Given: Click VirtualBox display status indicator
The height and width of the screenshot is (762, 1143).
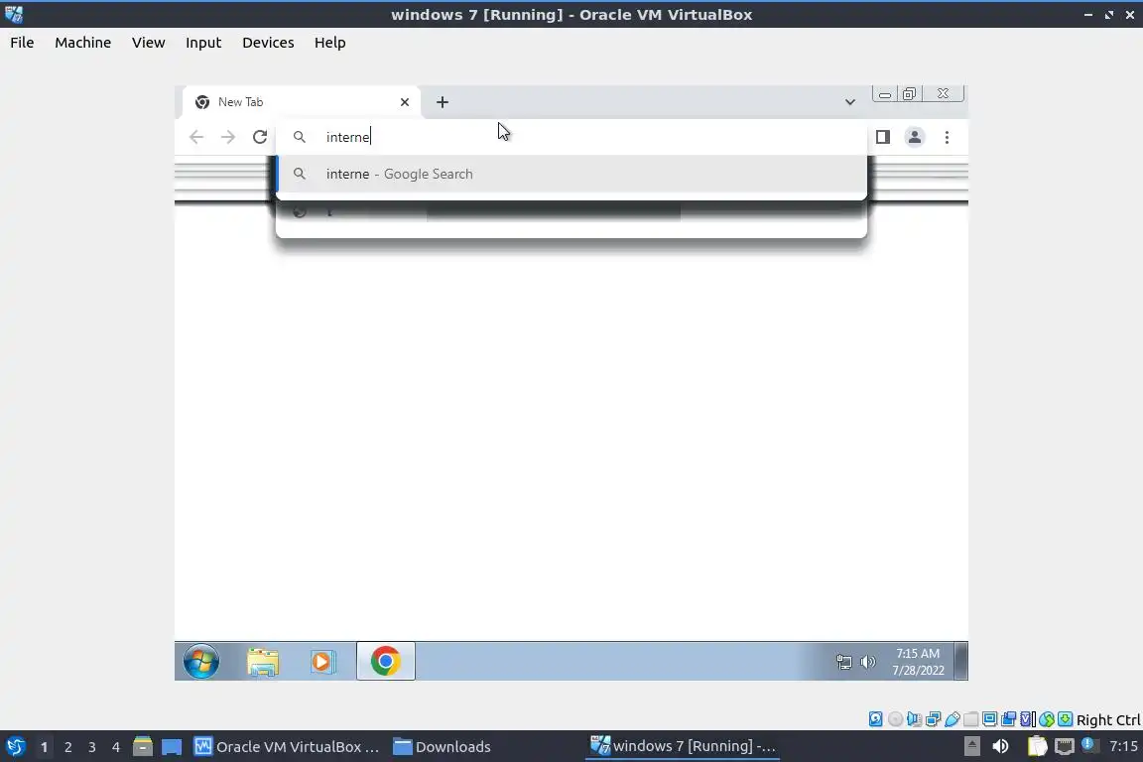Looking at the screenshot, I should pyautogui.click(x=990, y=719).
